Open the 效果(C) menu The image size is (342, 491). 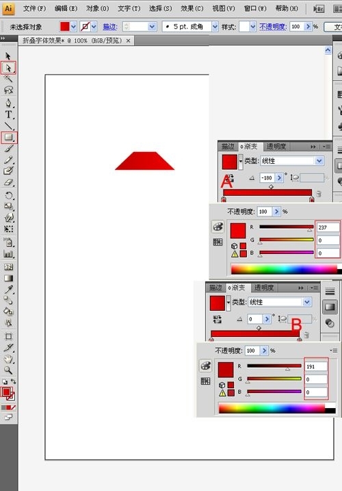pos(192,8)
